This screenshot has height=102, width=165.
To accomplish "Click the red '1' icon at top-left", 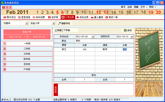I will coord(4,7).
